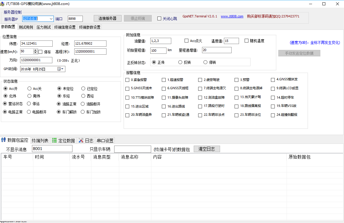This screenshot has width=344, height=223.
Task: Click the 只显示车辆 input field
Action: tap(133, 149)
